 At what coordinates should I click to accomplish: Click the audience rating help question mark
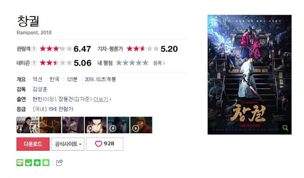[x=34, y=49]
